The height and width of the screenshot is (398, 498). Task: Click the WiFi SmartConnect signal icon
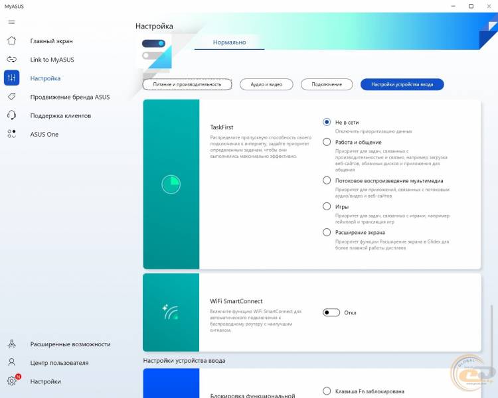pos(171,312)
